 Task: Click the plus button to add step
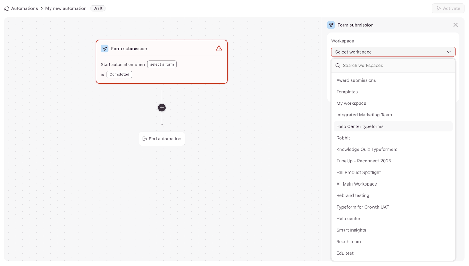[x=162, y=108]
